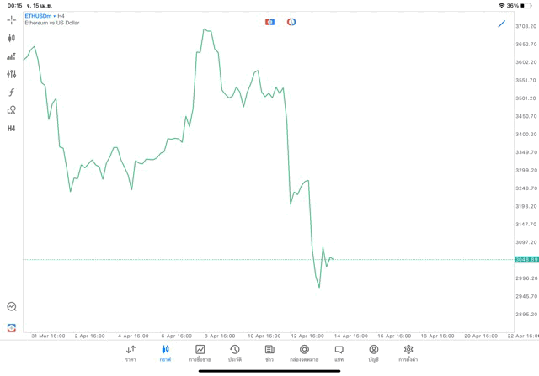Open the การตั้งค่า (Settings) tab
The image size is (539, 376).
[x=408, y=352]
